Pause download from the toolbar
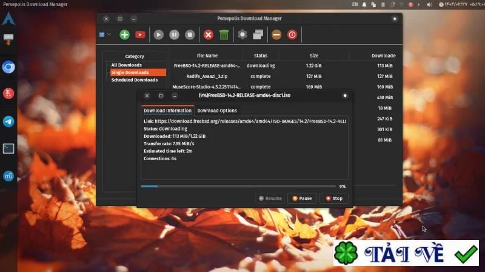Image resolution: width=485 pixels, height=272 pixels. tap(174, 34)
